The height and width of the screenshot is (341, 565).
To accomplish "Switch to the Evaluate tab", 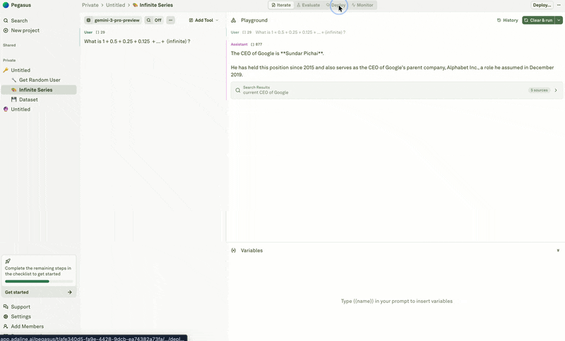I will pos(309,5).
